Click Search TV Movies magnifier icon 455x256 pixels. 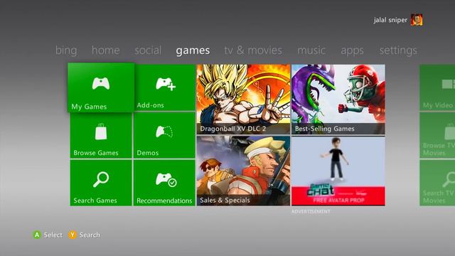449,179
